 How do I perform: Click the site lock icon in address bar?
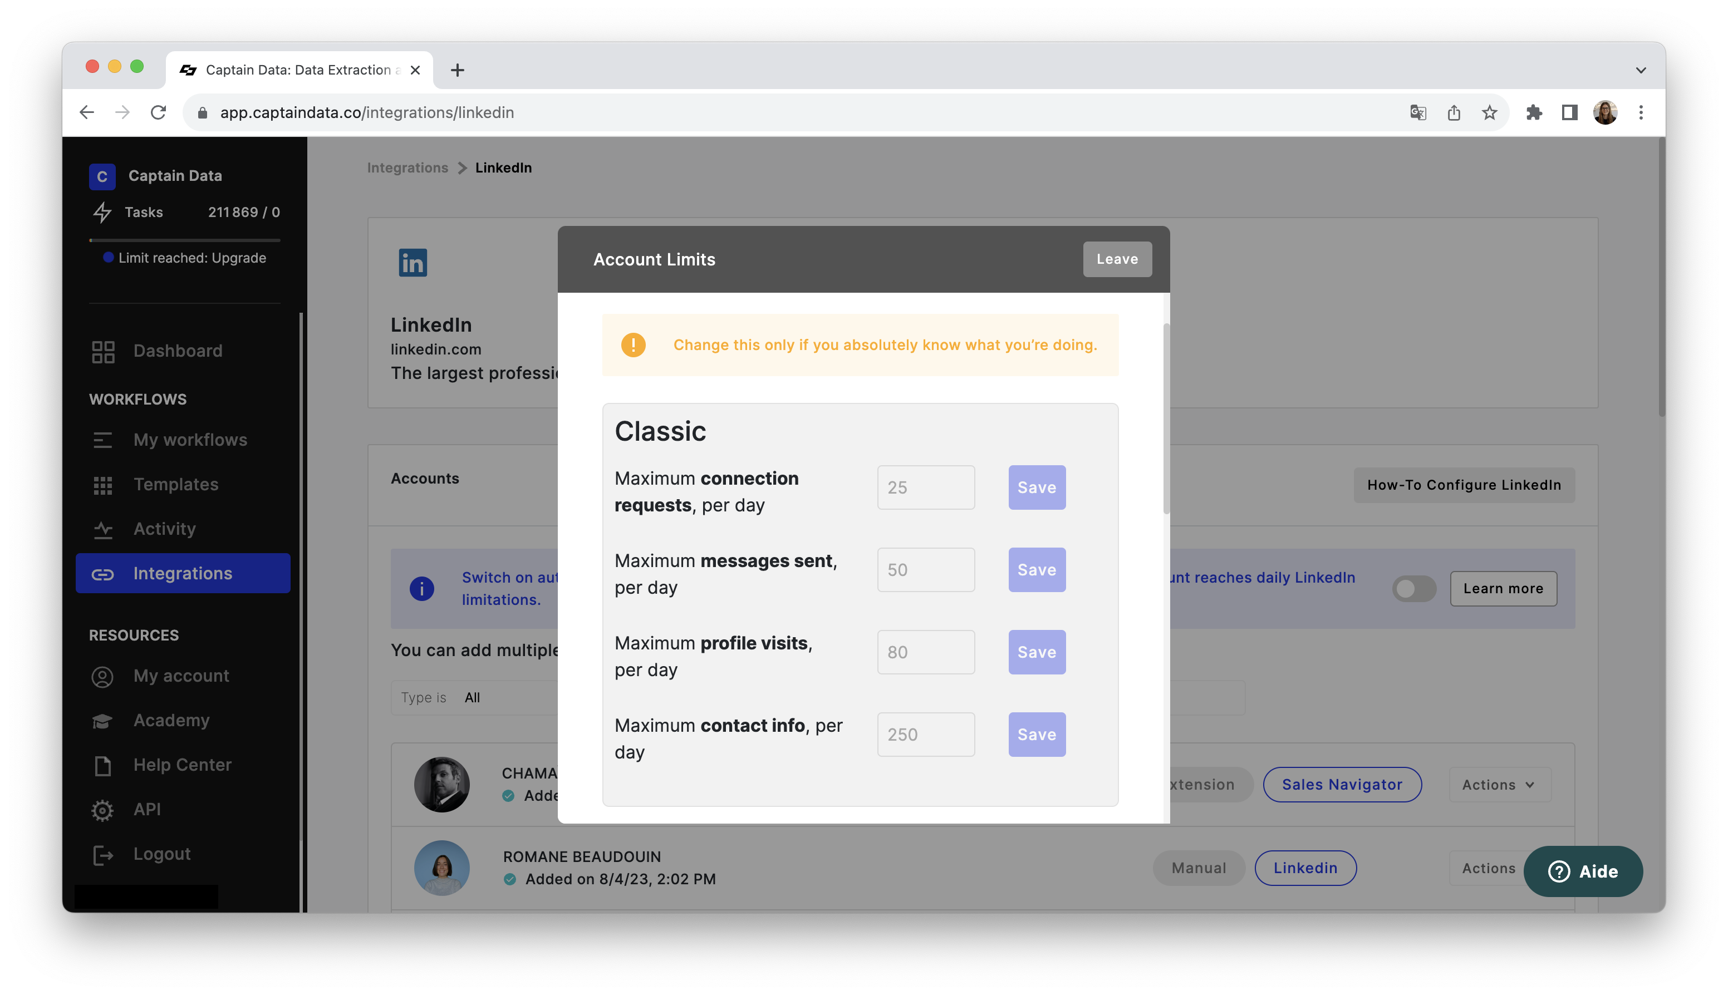tap(202, 113)
